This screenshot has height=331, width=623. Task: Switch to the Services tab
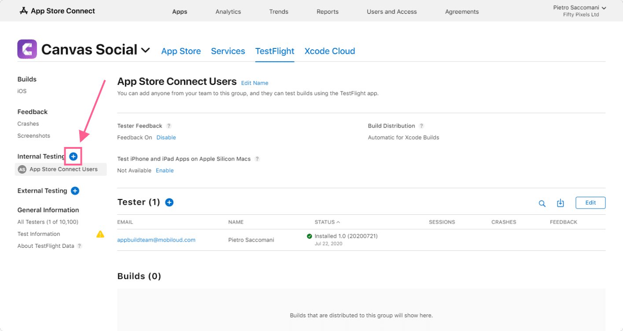(x=228, y=51)
